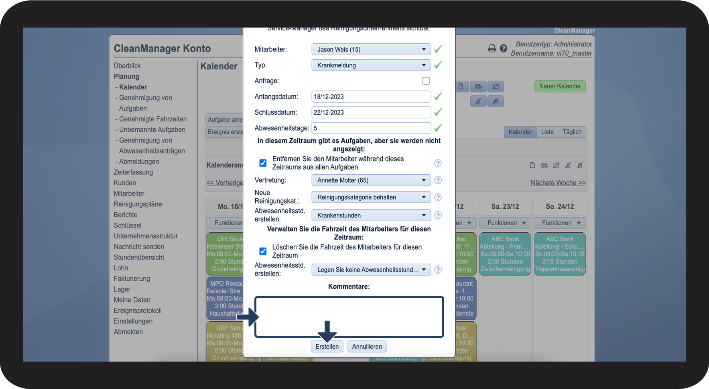
Task: Click the Erstellen button
Action: click(x=327, y=347)
